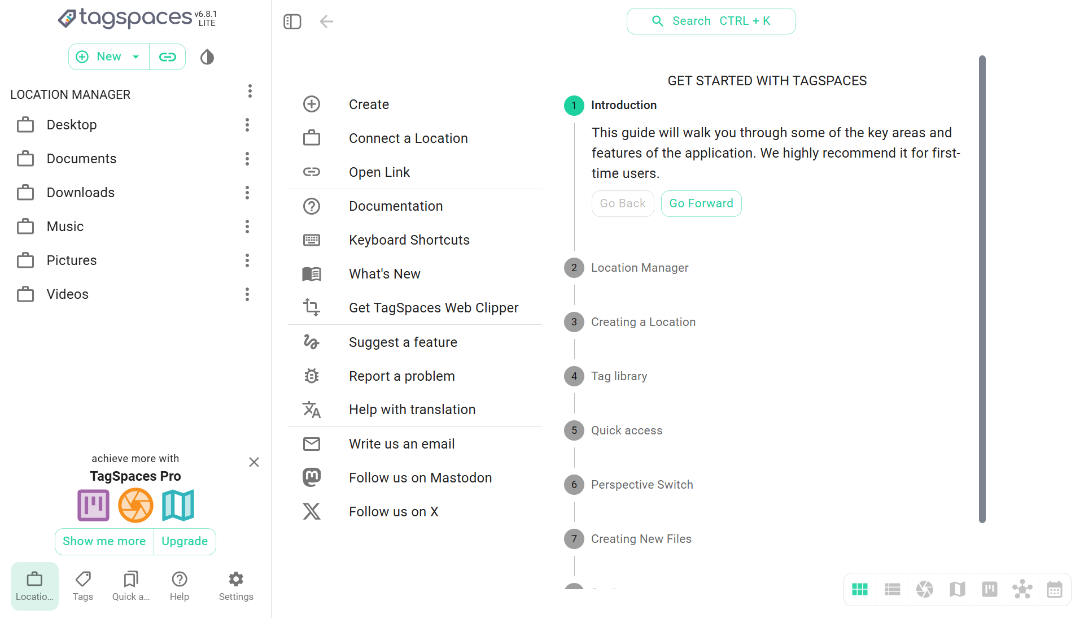Click Write us an email
Screen dimensions: 1084x618
click(x=415, y=444)
